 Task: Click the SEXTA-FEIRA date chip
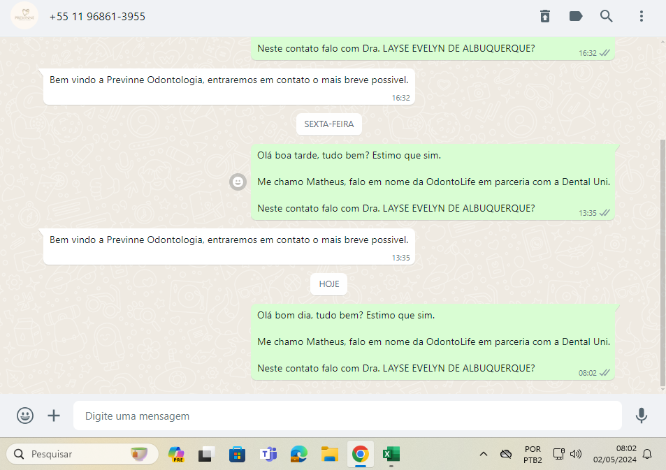(328, 124)
